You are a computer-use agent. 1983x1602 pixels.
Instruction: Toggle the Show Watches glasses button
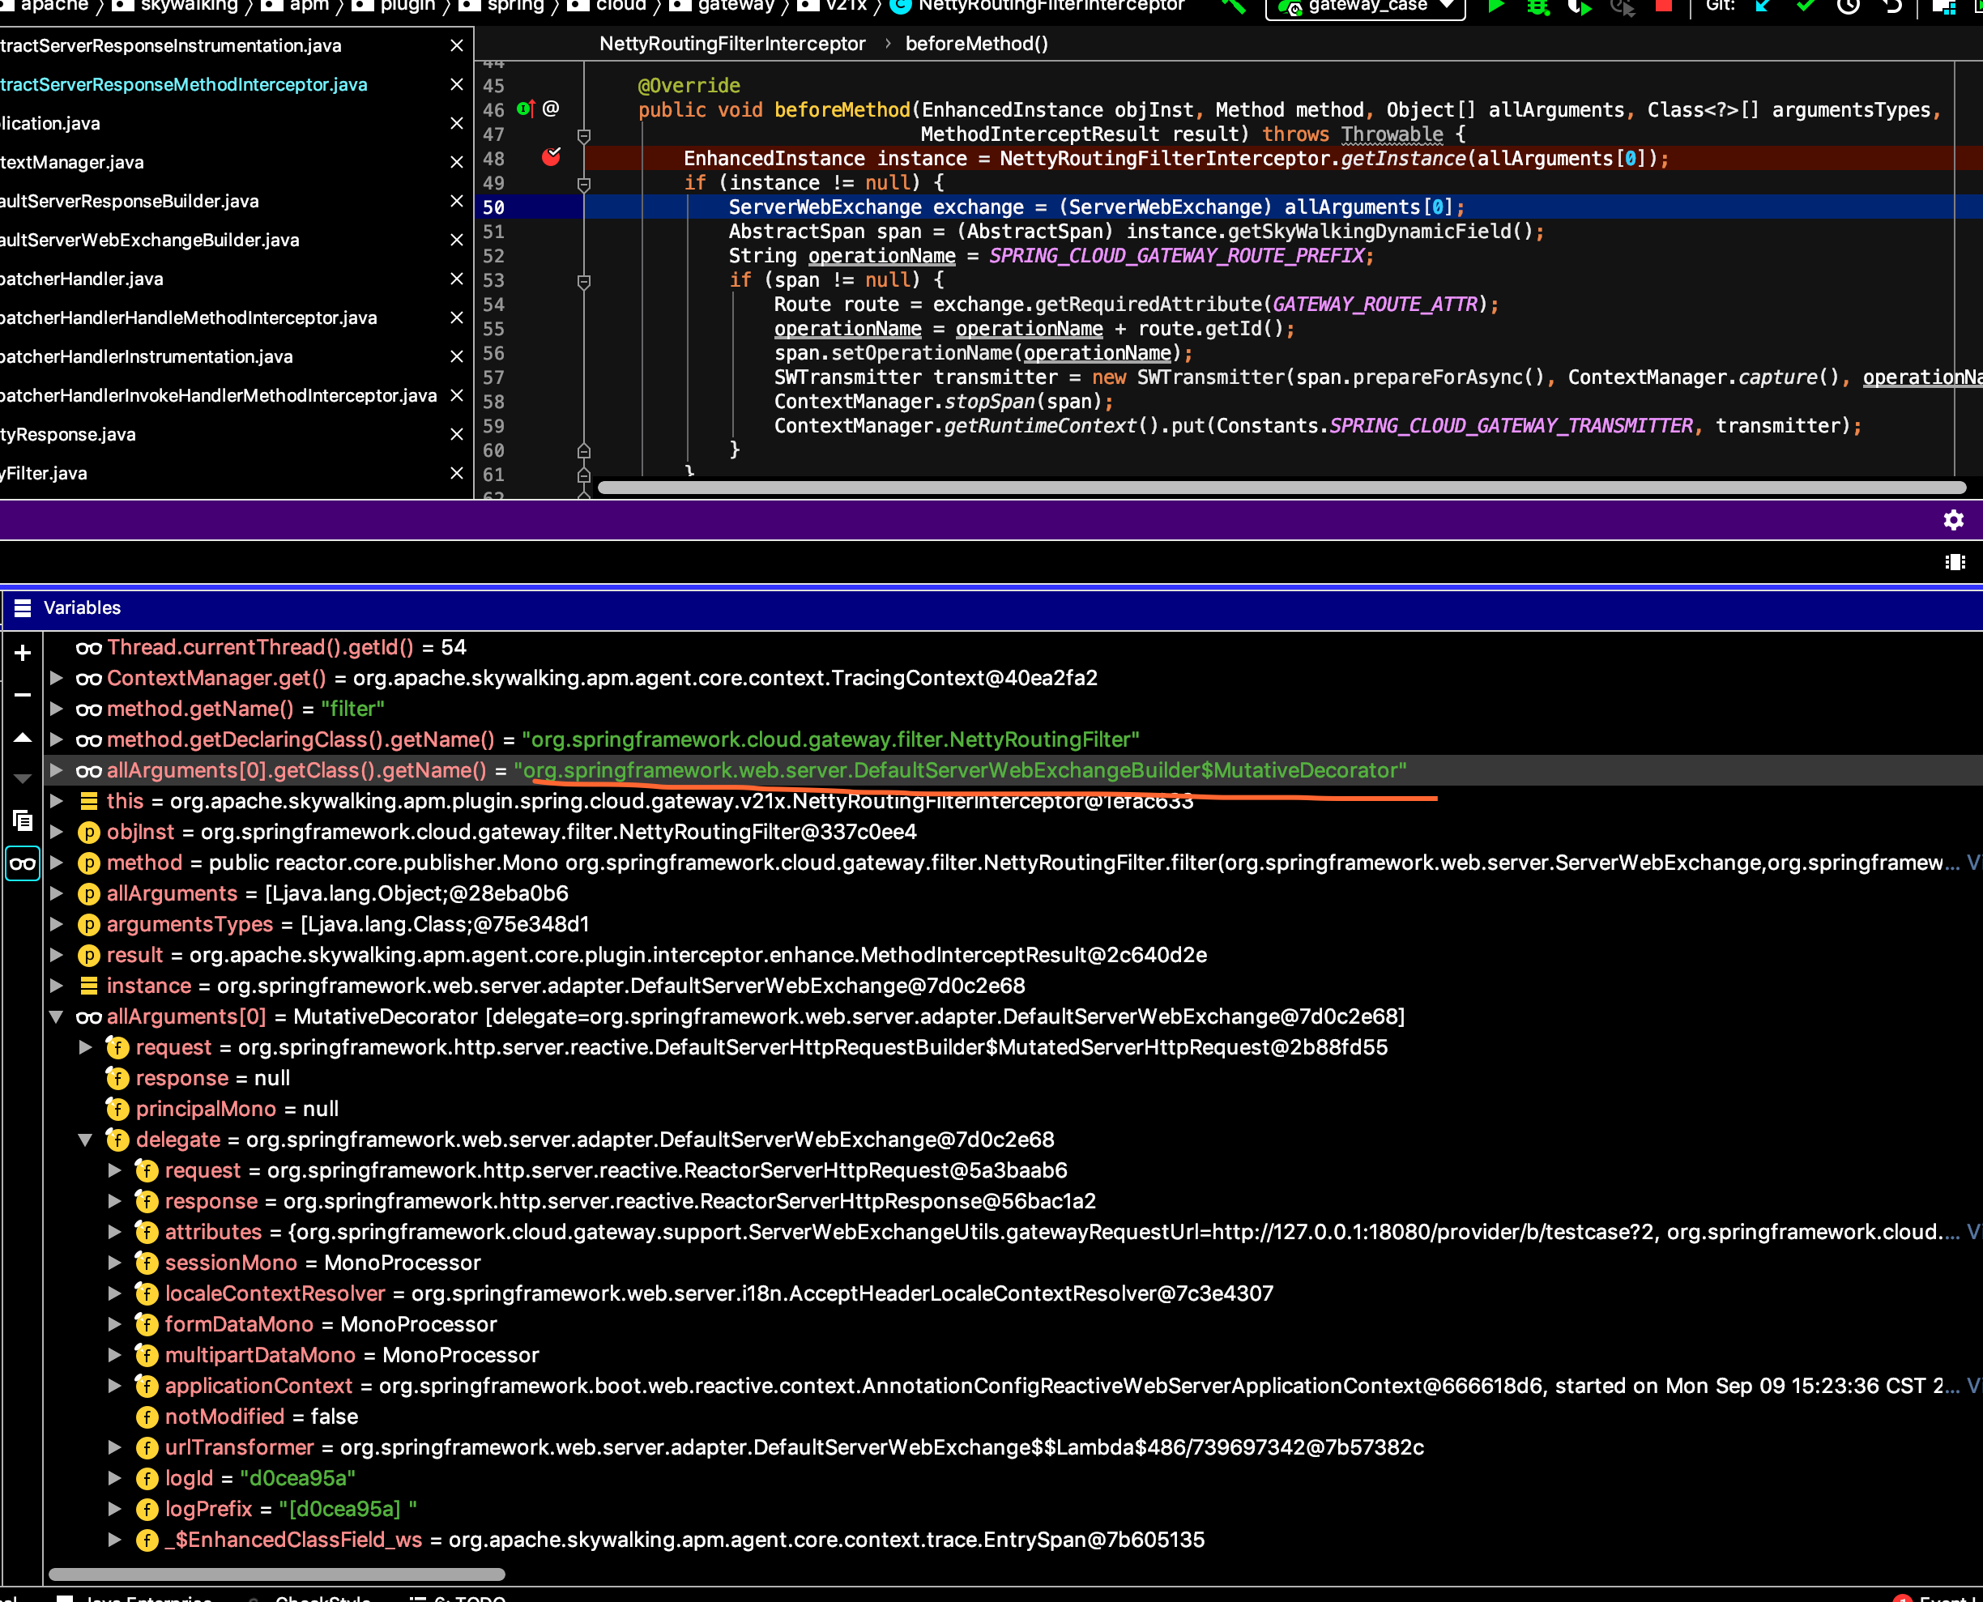click(x=23, y=863)
